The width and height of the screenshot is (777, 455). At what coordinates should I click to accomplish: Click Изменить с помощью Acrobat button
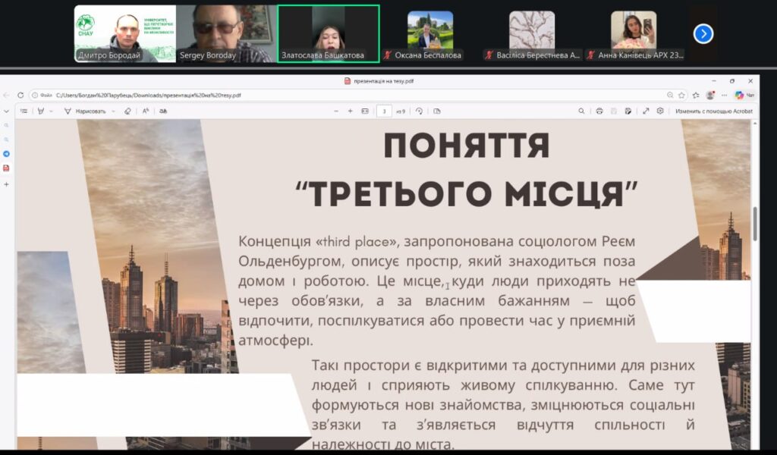713,111
